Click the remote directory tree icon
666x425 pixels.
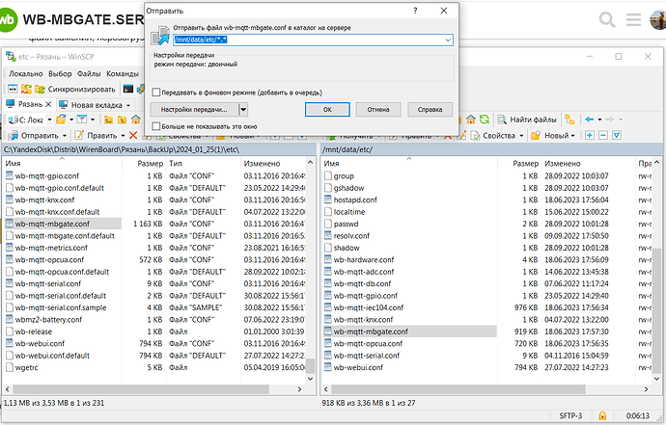pos(570,120)
